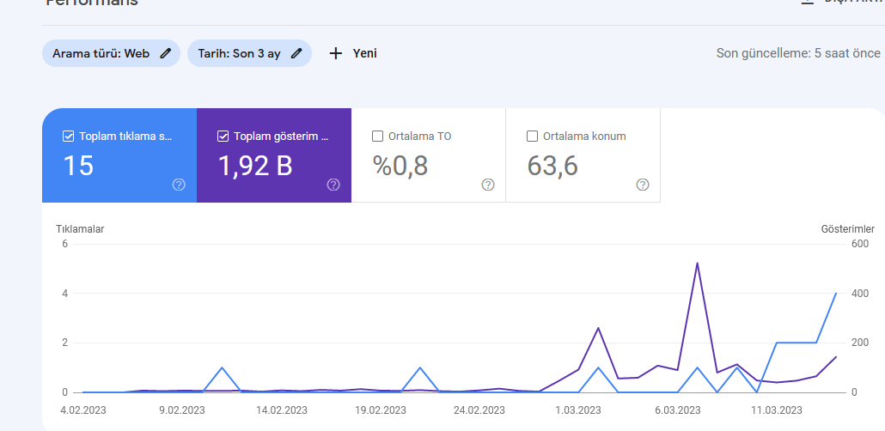885x431 pixels.
Task: Enable the Ortalama konum checkbox
Action: (x=532, y=136)
